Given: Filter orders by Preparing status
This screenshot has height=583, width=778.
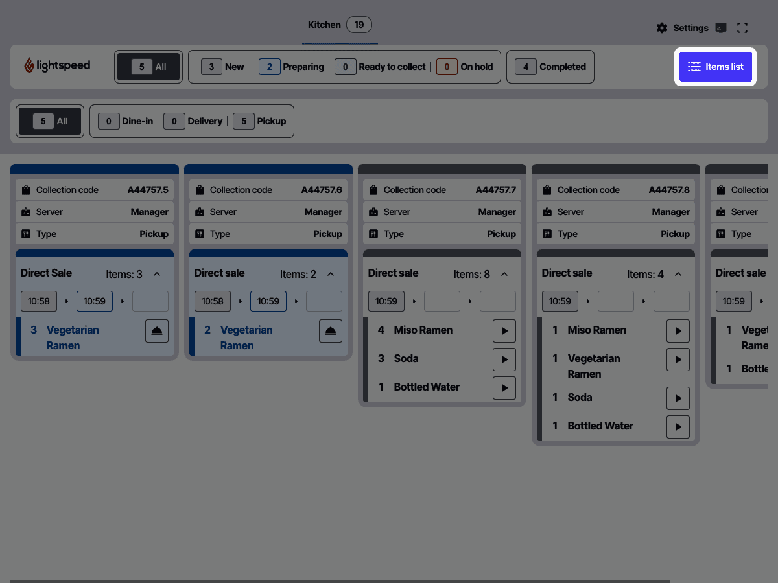Looking at the screenshot, I should pos(291,67).
